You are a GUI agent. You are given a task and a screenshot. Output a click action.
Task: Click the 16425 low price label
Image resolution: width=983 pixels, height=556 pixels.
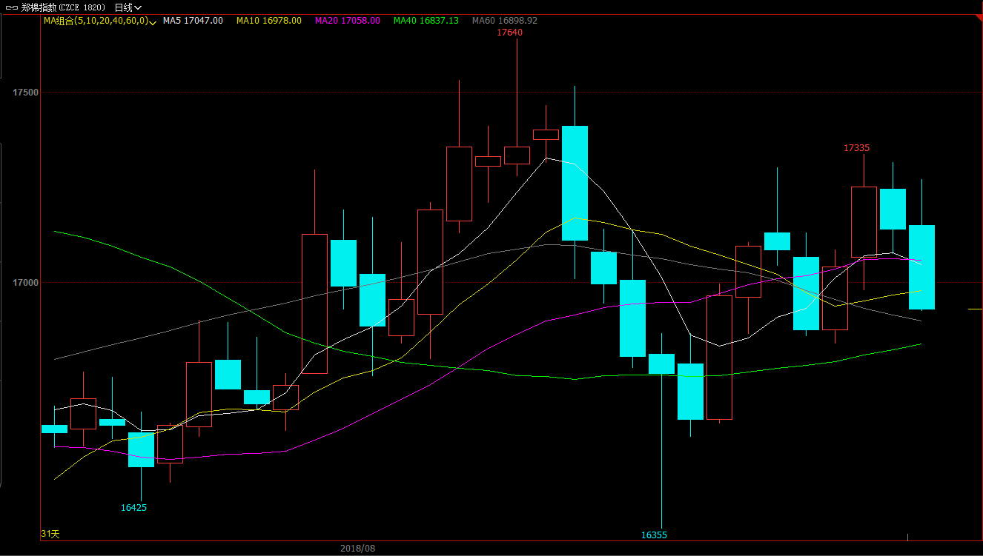coord(134,508)
